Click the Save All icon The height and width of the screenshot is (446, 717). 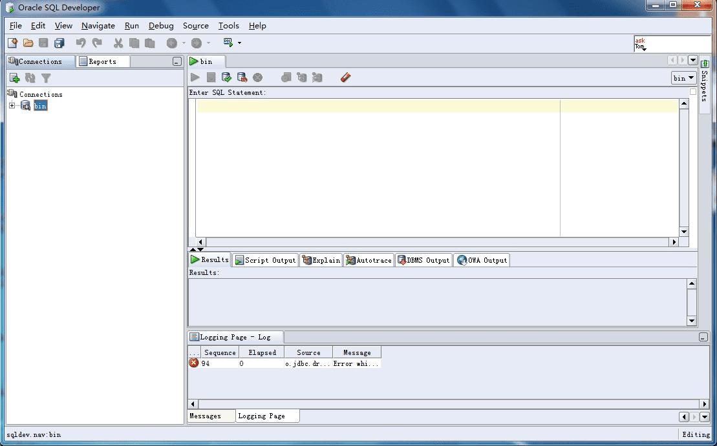(59, 43)
